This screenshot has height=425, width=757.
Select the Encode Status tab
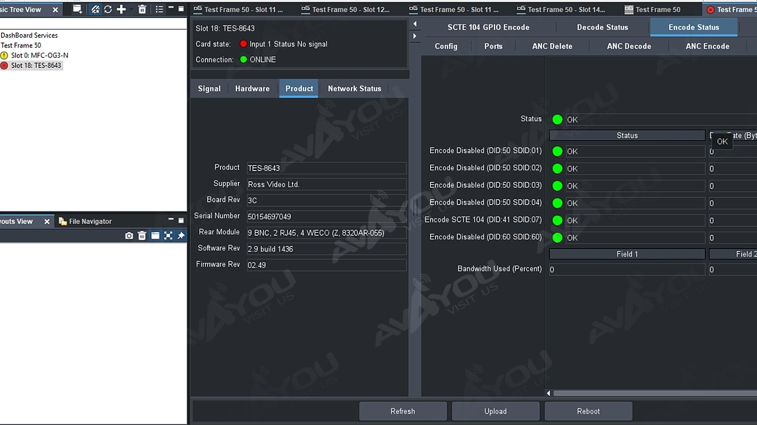click(694, 27)
